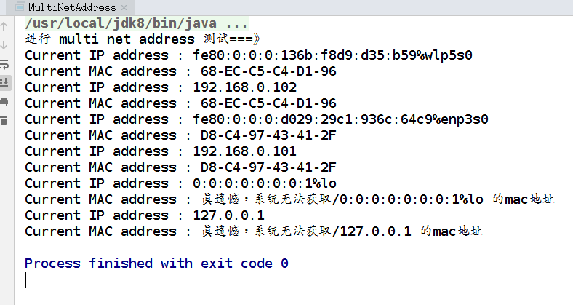Click the 'Current IP address : 127.0.0.1' line
The width and height of the screenshot is (573, 305).
click(x=145, y=215)
